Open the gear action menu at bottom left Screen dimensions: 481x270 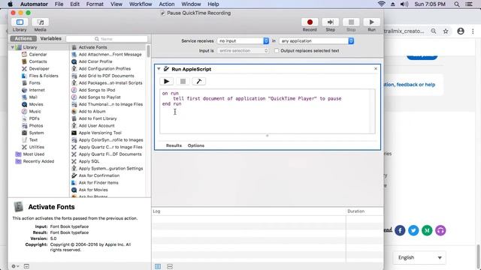click(x=15, y=266)
